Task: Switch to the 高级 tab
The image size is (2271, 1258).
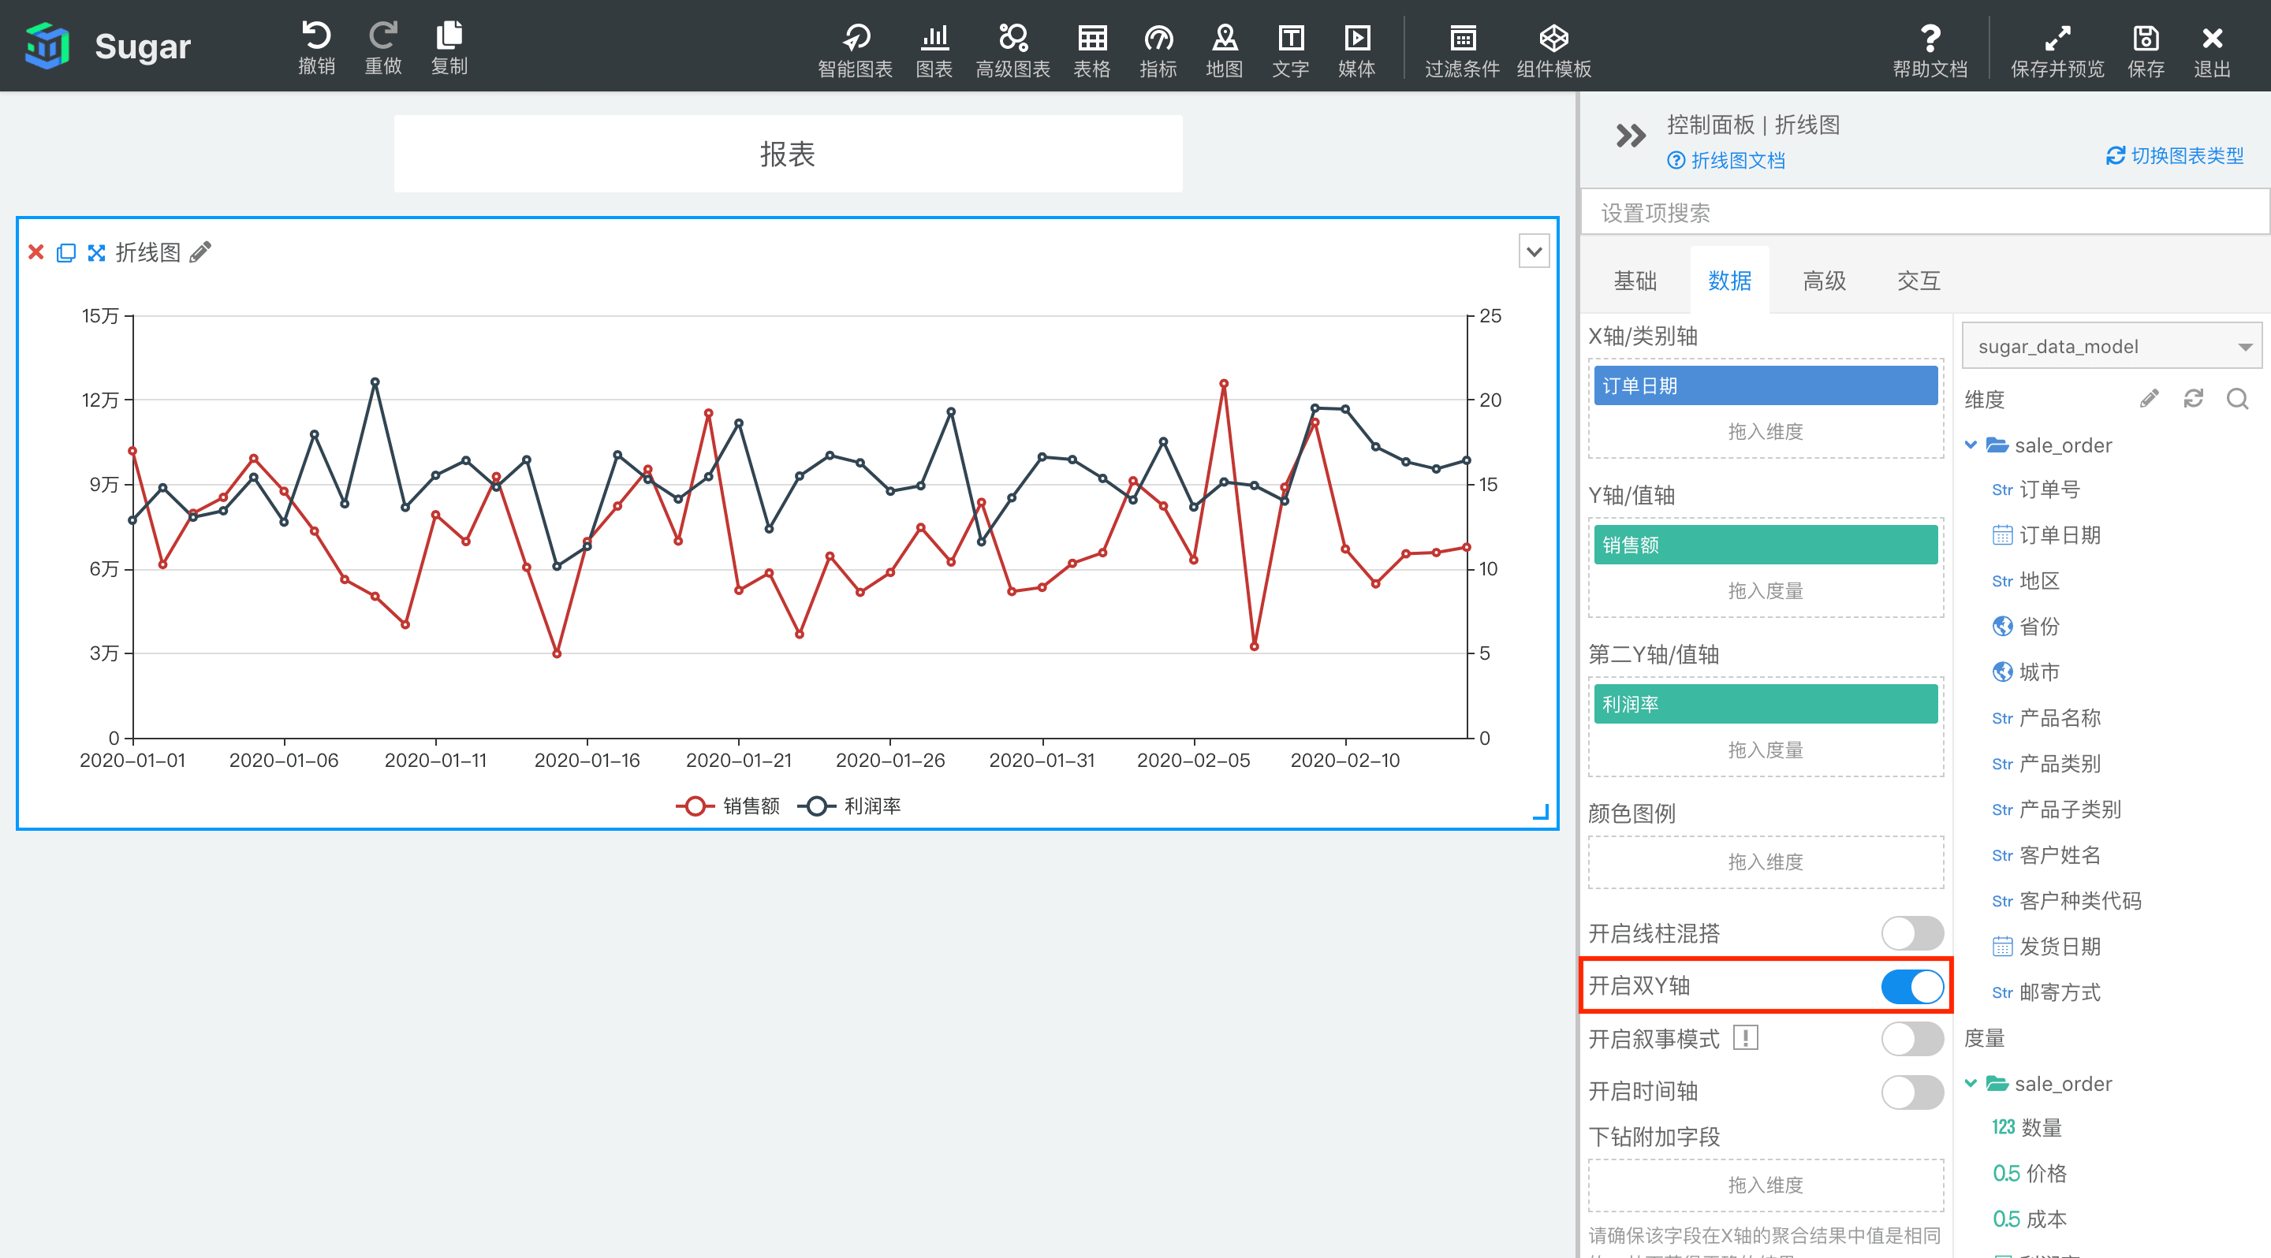Action: tap(1824, 281)
